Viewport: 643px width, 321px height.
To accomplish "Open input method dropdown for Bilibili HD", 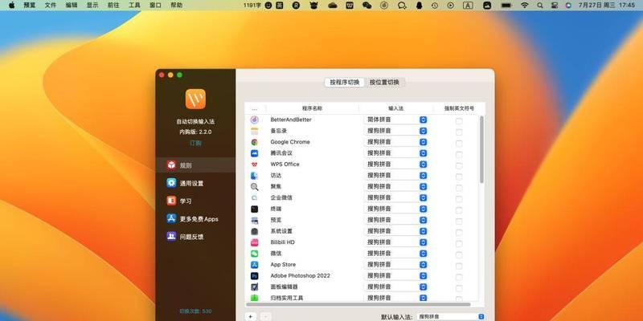I will 395,242.
